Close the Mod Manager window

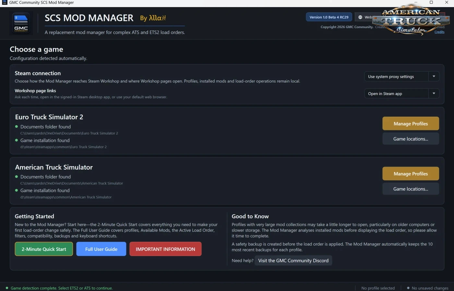pos(447,3)
